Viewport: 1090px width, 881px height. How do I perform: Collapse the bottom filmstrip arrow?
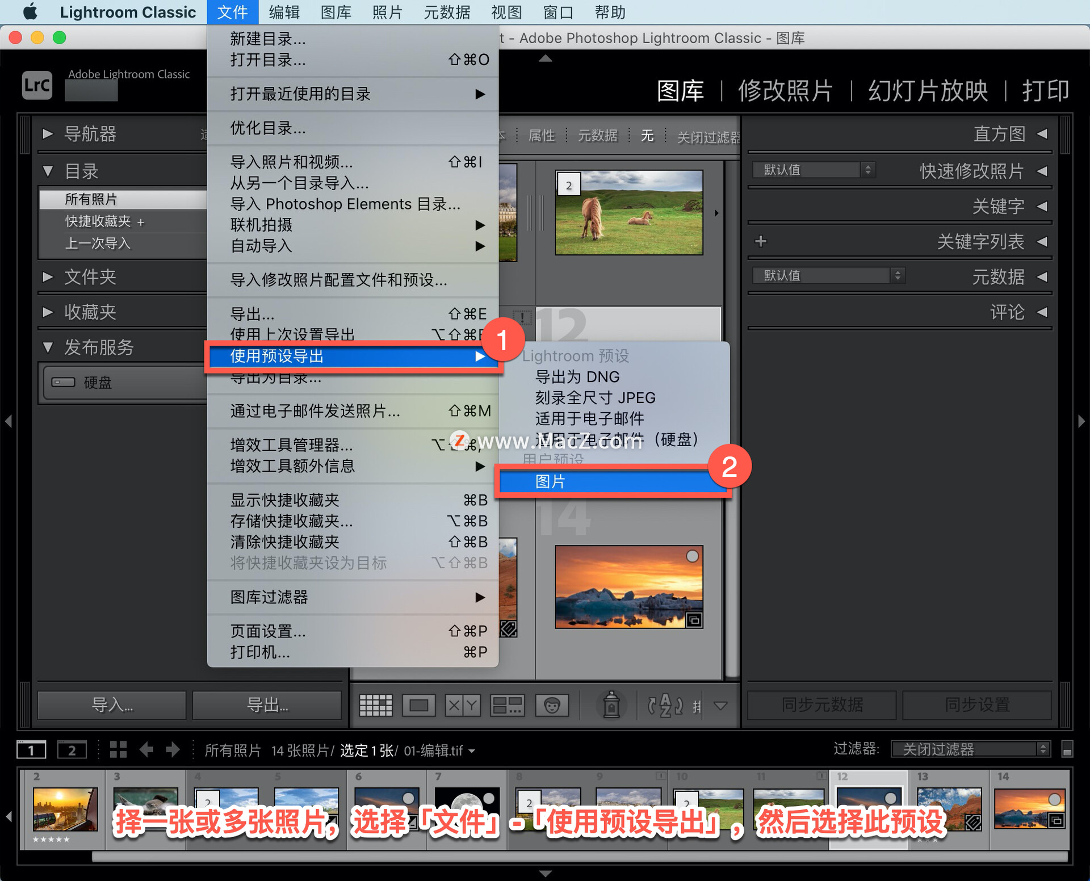545,874
